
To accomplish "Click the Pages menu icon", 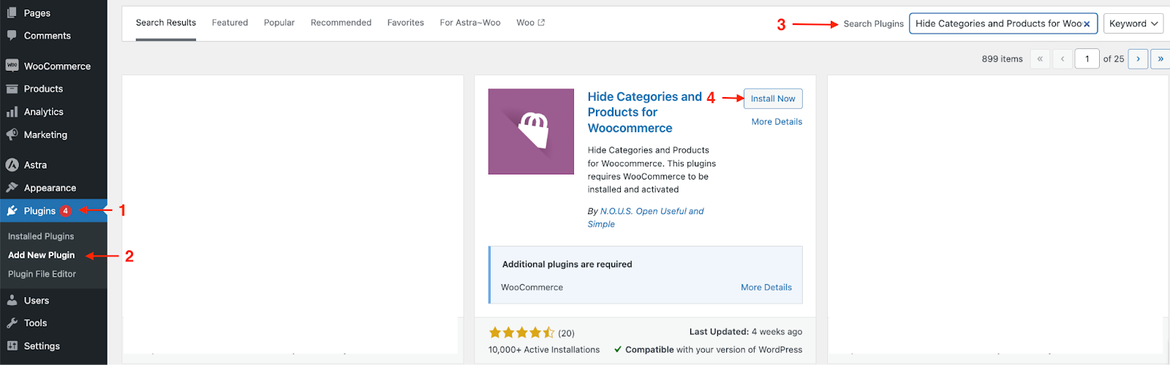I will click(12, 12).
